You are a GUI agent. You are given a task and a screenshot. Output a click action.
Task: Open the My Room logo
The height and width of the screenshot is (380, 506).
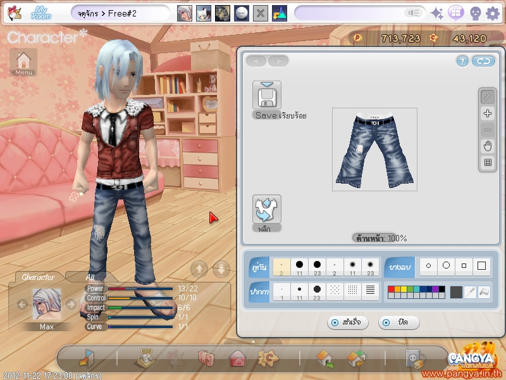pyautogui.click(x=41, y=13)
